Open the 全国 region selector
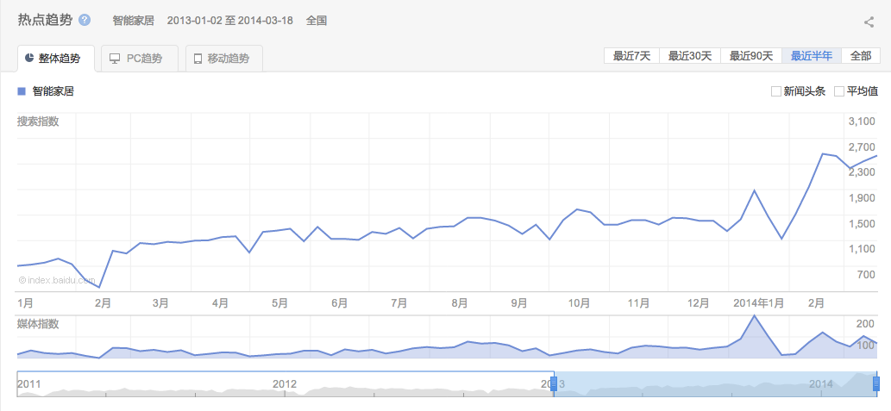This screenshot has width=891, height=411. 317,21
